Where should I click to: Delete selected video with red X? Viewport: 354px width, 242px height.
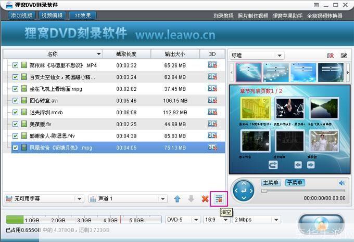click(205, 199)
